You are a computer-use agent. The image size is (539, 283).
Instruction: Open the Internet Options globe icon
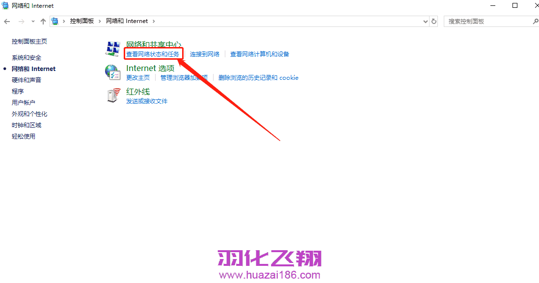tap(113, 72)
